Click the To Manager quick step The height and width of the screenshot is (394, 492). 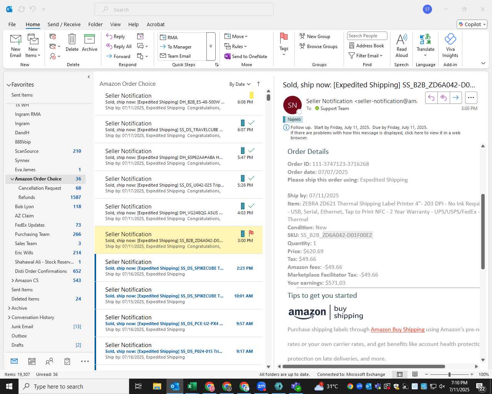pos(182,47)
